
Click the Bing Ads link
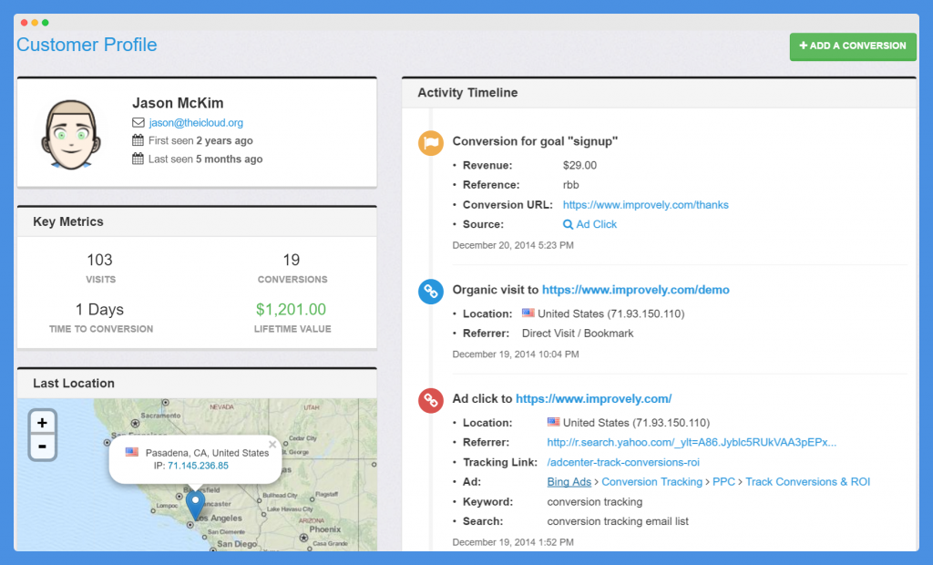point(569,482)
